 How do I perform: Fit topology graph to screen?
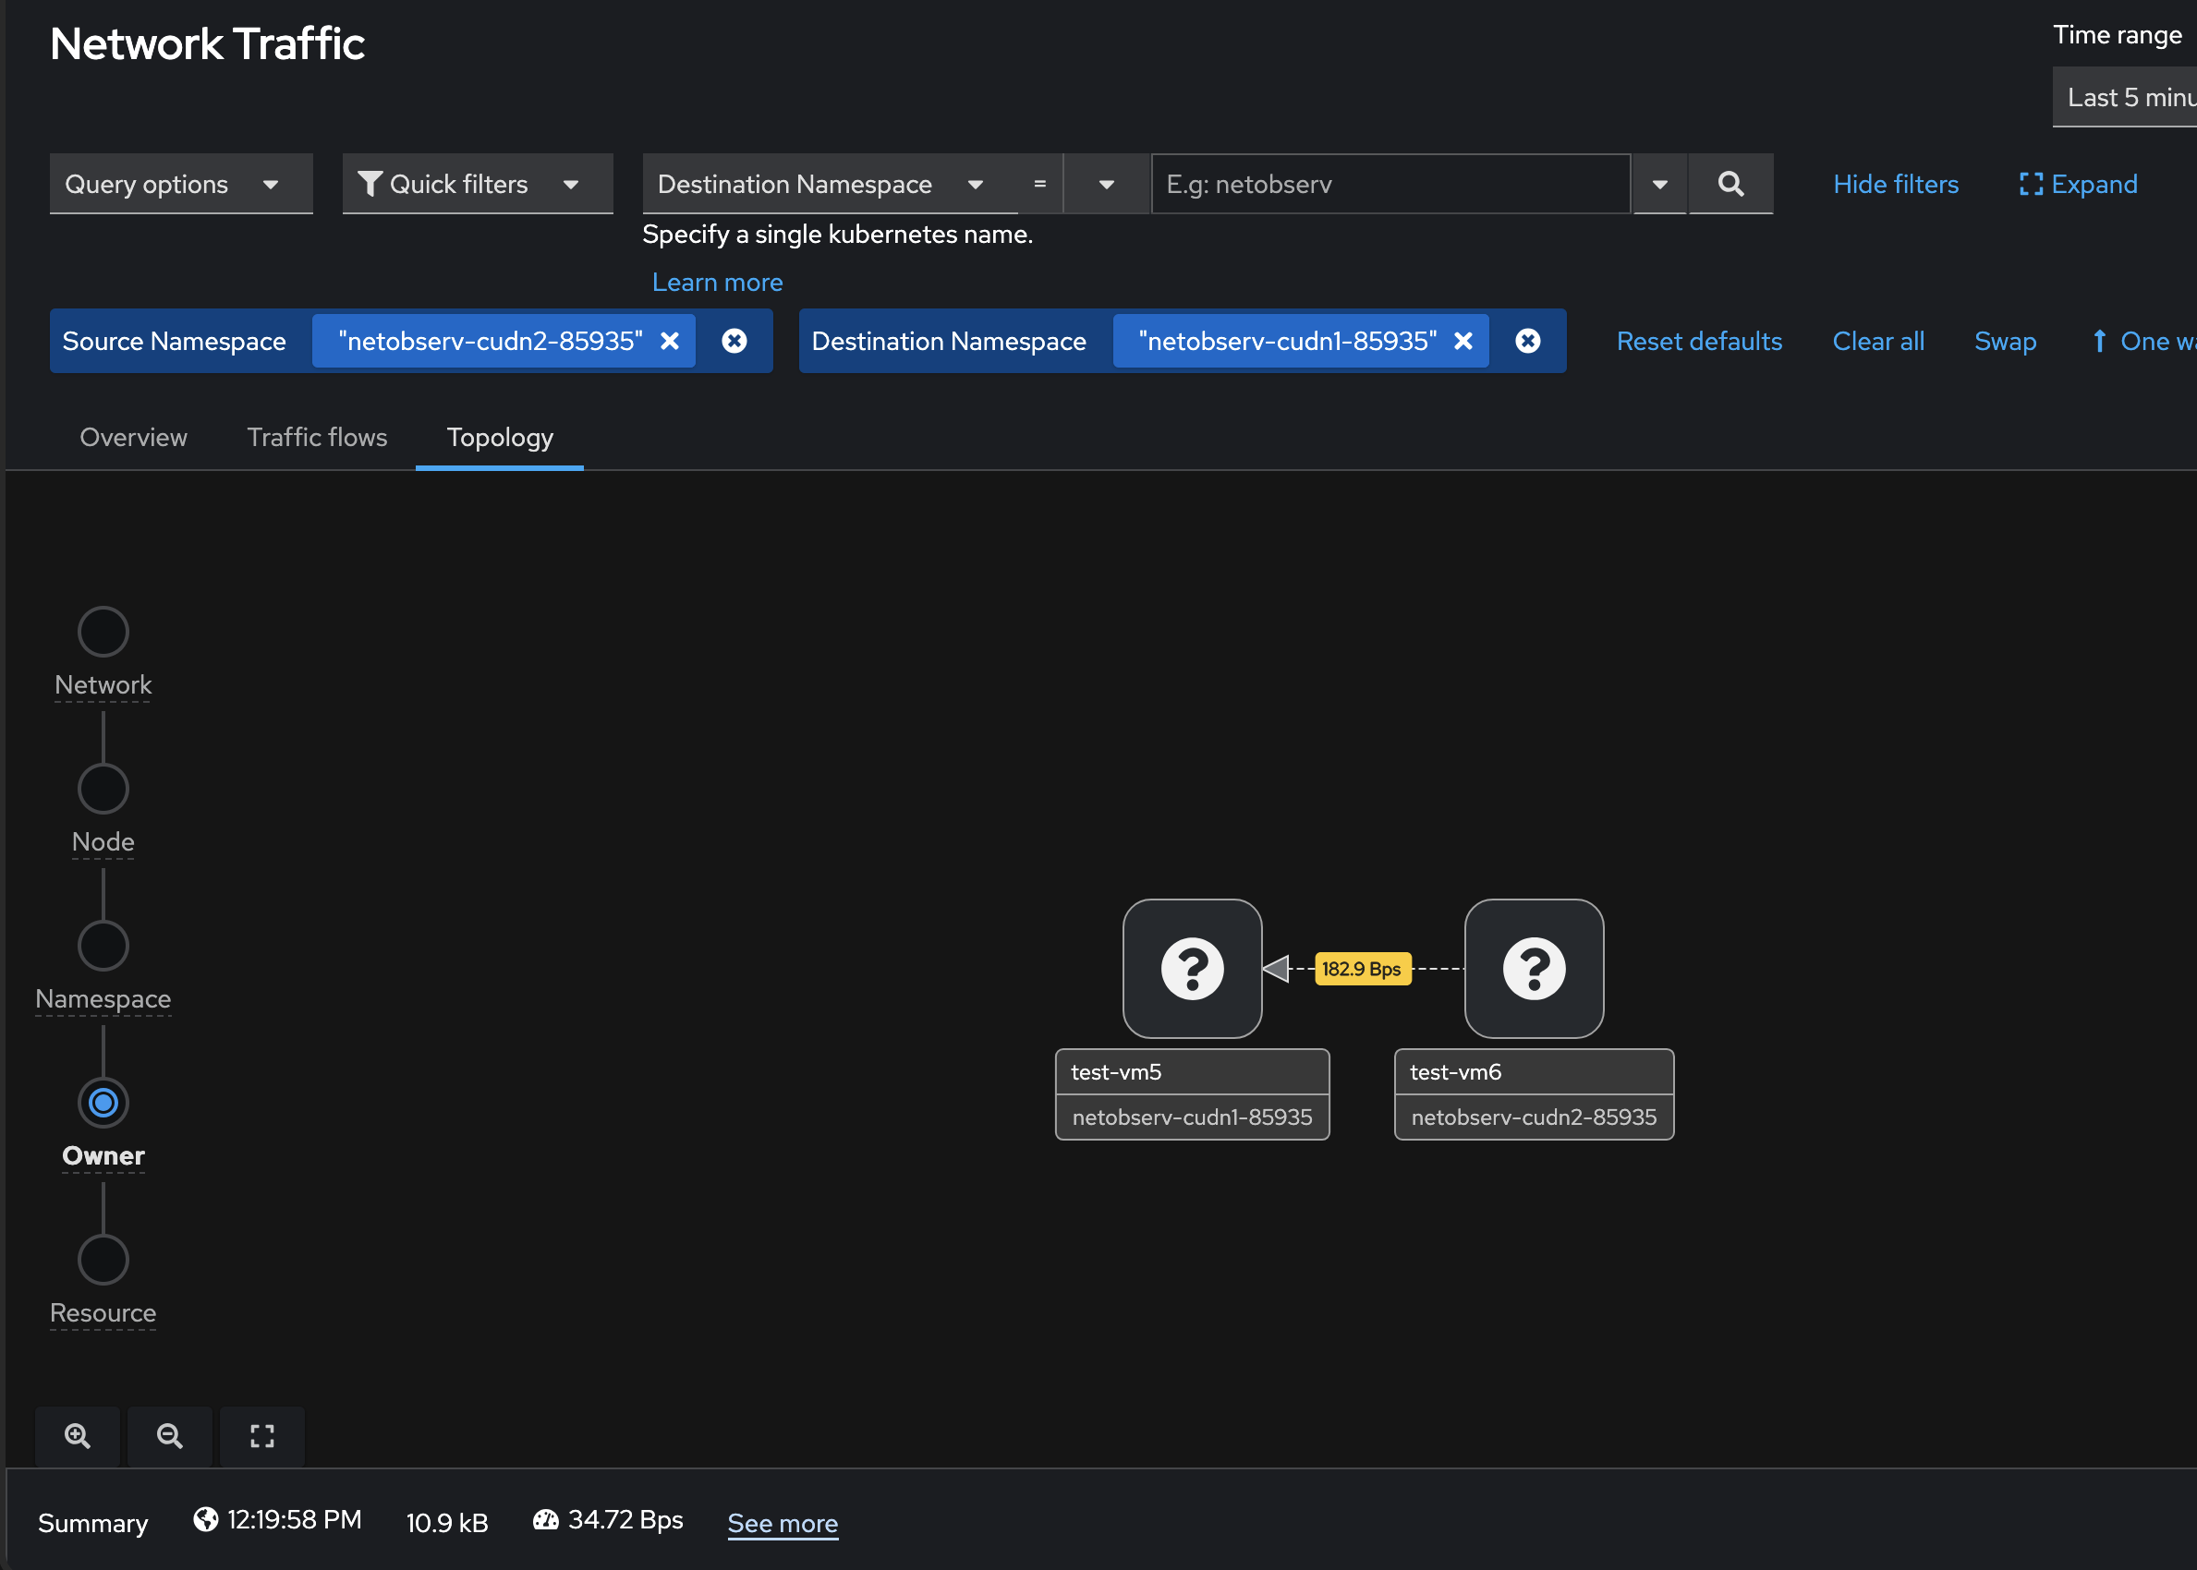point(262,1435)
